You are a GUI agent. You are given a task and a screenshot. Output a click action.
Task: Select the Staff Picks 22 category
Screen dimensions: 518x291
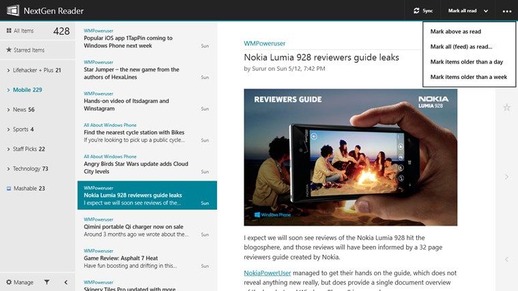coord(29,149)
